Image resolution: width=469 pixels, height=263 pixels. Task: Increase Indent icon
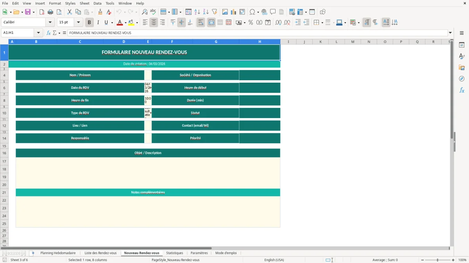pyautogui.click(x=298, y=23)
